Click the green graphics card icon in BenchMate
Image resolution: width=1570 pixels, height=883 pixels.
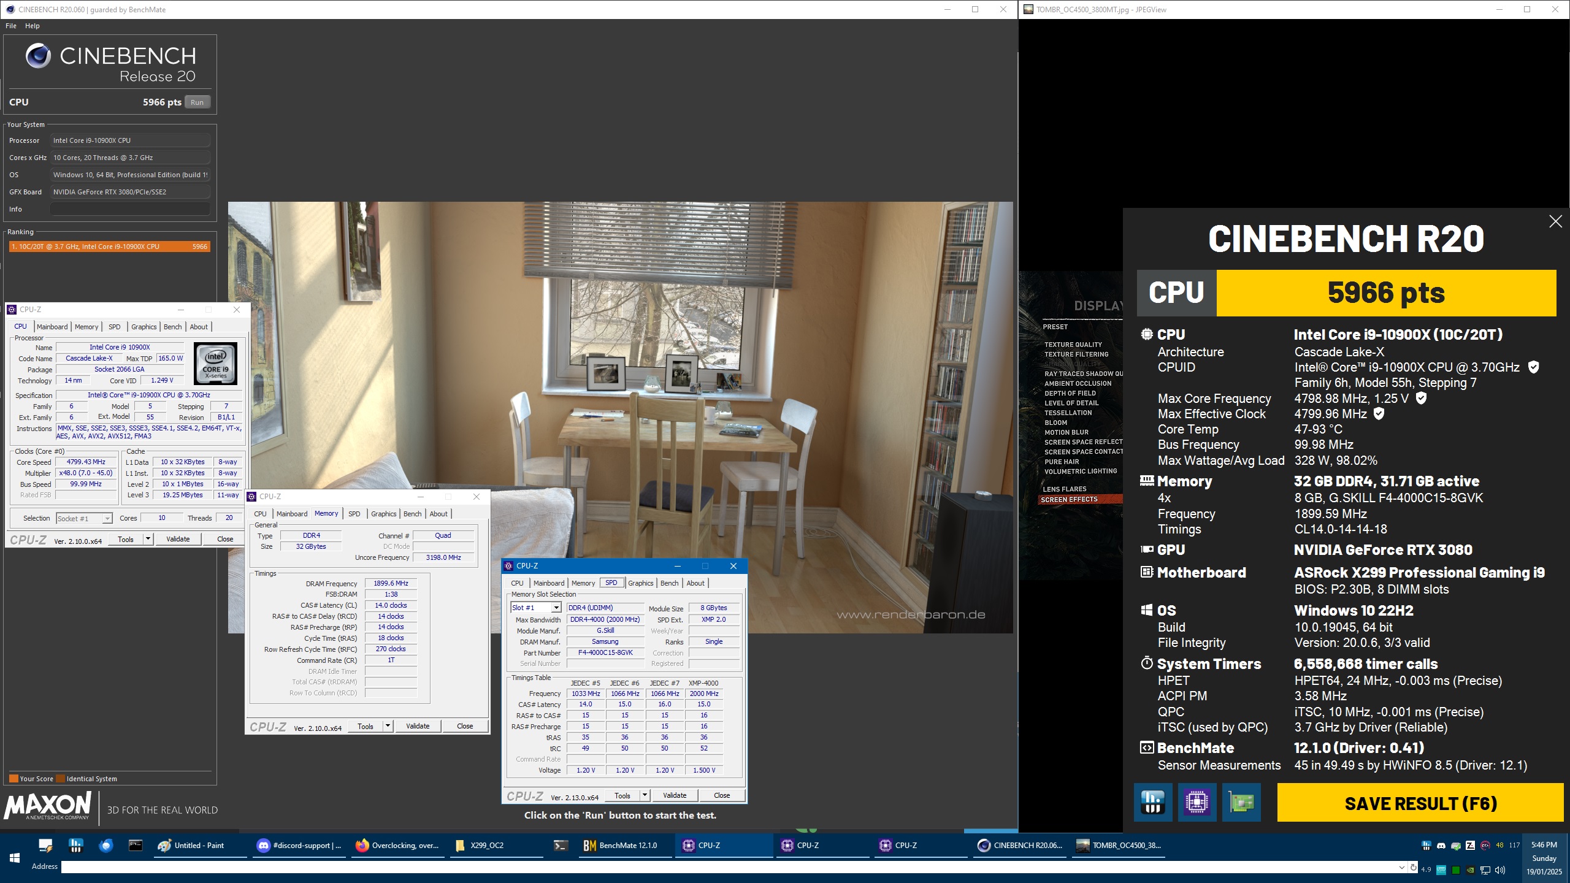click(x=1241, y=802)
